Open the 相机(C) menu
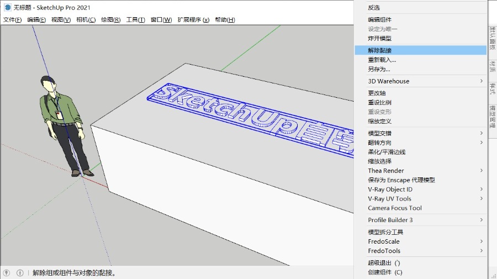Screen dimensions: 497x279 click(x=86, y=20)
